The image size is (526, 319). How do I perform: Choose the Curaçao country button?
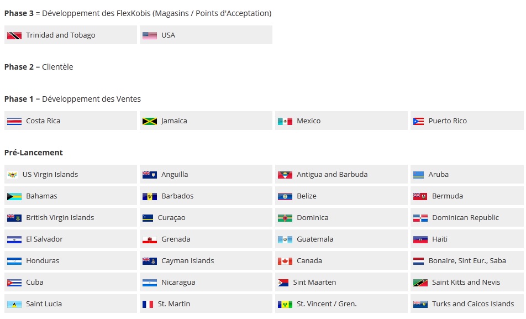(x=206, y=217)
